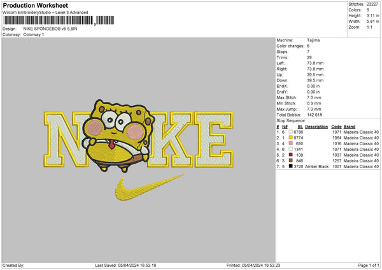Screen dimensions: 382x270
Task: Click the 'Right:' measurement label
Action: click(x=281, y=69)
